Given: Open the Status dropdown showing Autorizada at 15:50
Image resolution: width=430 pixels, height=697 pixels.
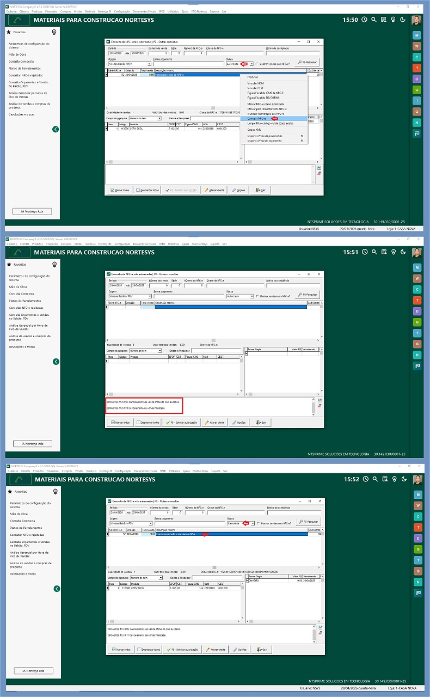Looking at the screenshot, I should pyautogui.click(x=251, y=64).
